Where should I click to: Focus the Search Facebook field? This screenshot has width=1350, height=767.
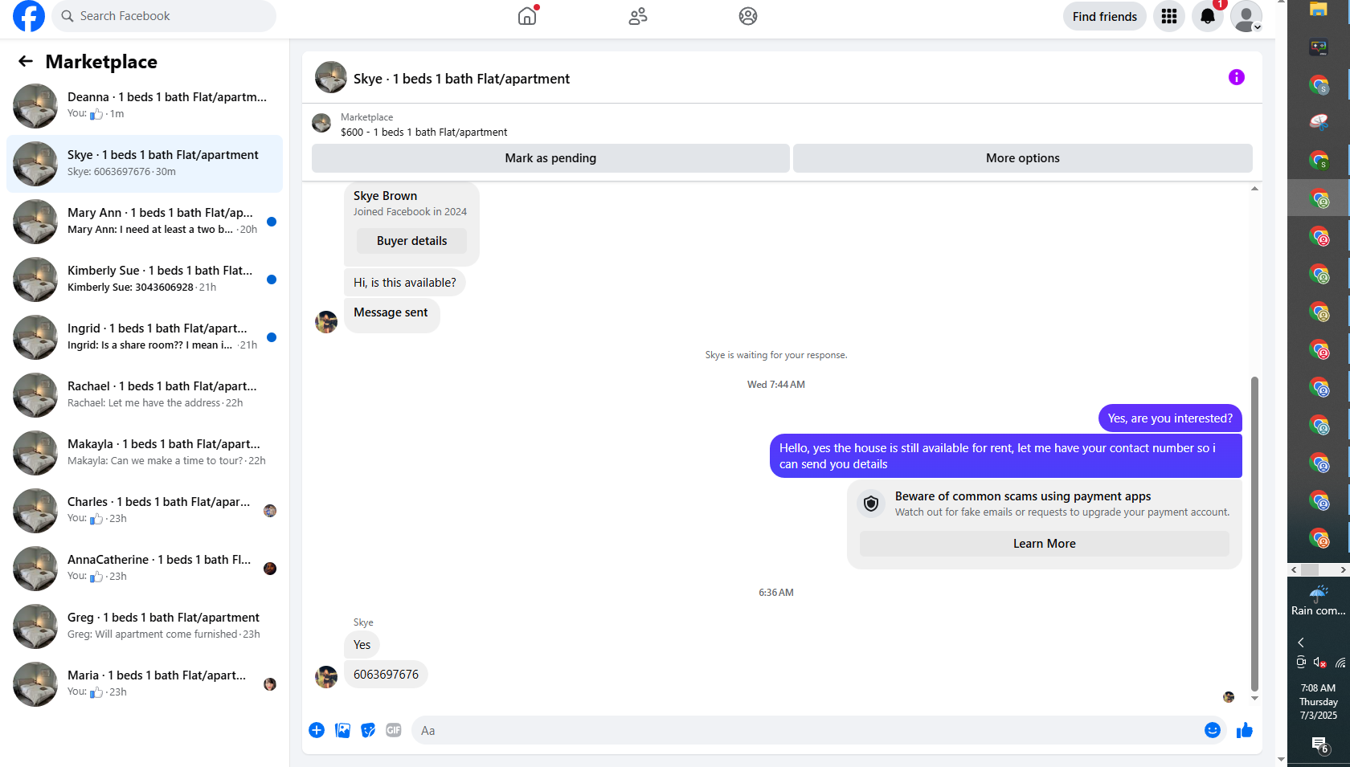coord(164,16)
